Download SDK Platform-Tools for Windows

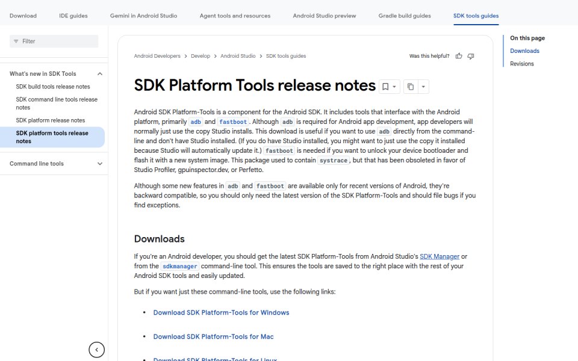(x=221, y=312)
